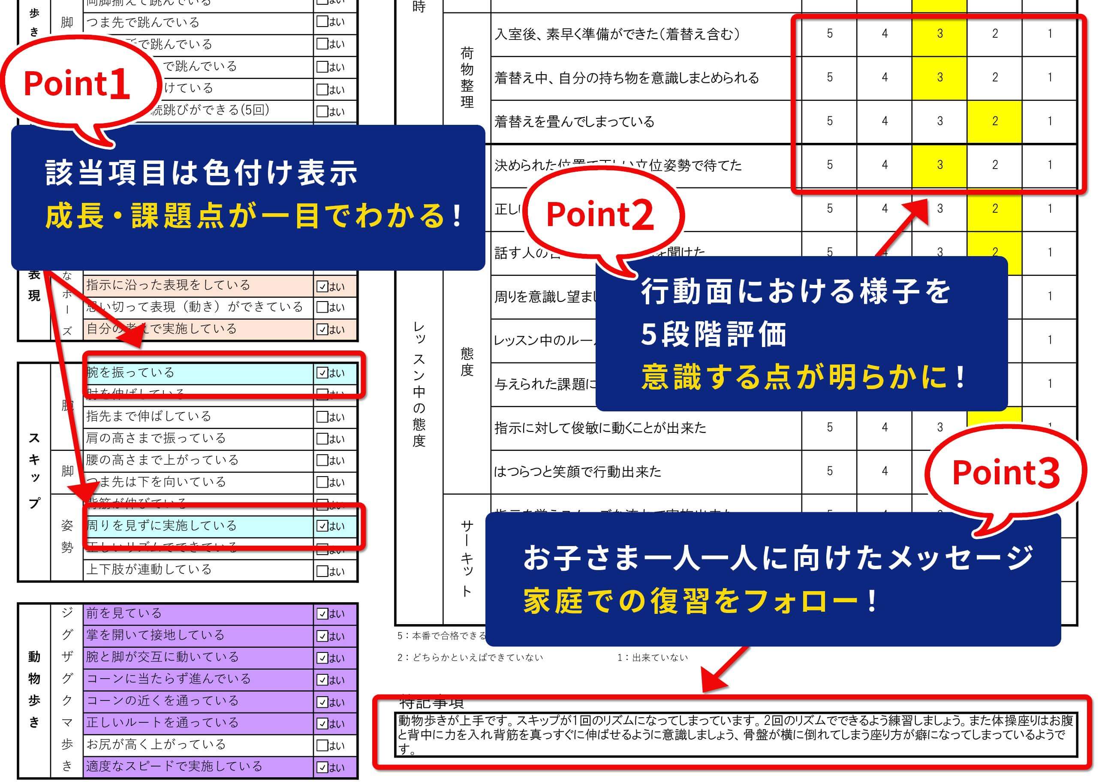1102x782 pixels.
Task: Uncheck the 適度なスピードで実施している checkbox
Action: (x=322, y=767)
